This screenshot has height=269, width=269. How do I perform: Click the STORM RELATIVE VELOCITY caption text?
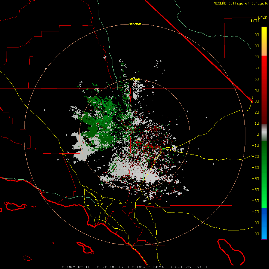pyautogui.click(x=93, y=267)
